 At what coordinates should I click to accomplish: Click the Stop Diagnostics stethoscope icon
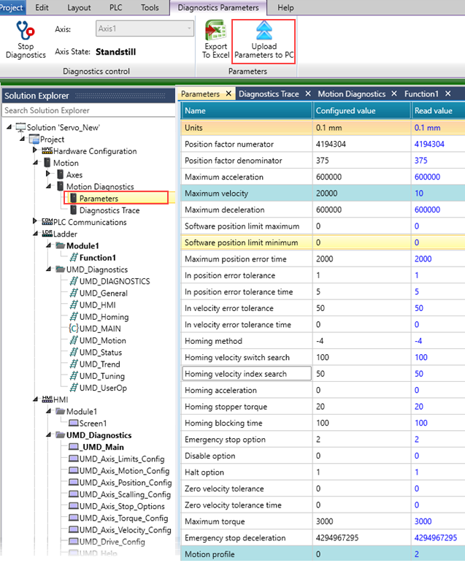coord(25,31)
